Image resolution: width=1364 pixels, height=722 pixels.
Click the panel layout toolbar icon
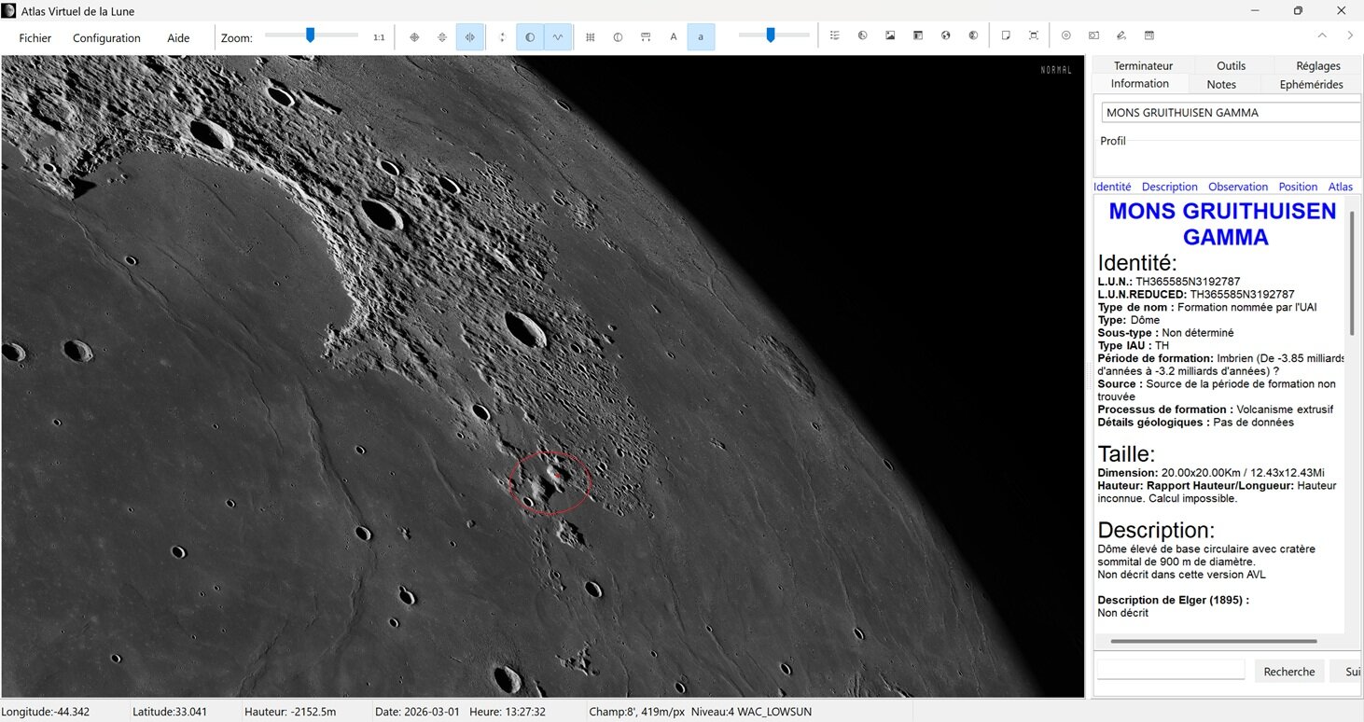click(x=918, y=35)
